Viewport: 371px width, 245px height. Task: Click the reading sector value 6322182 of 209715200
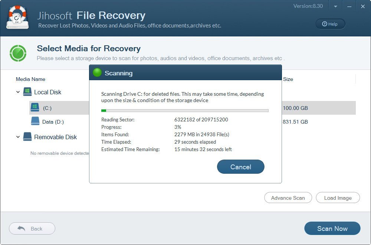click(x=201, y=120)
